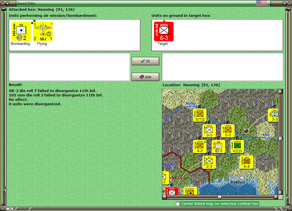Screen dimensions: 292x211
Task: Click the empty lower-right defender list box
Action: (x=223, y=67)
